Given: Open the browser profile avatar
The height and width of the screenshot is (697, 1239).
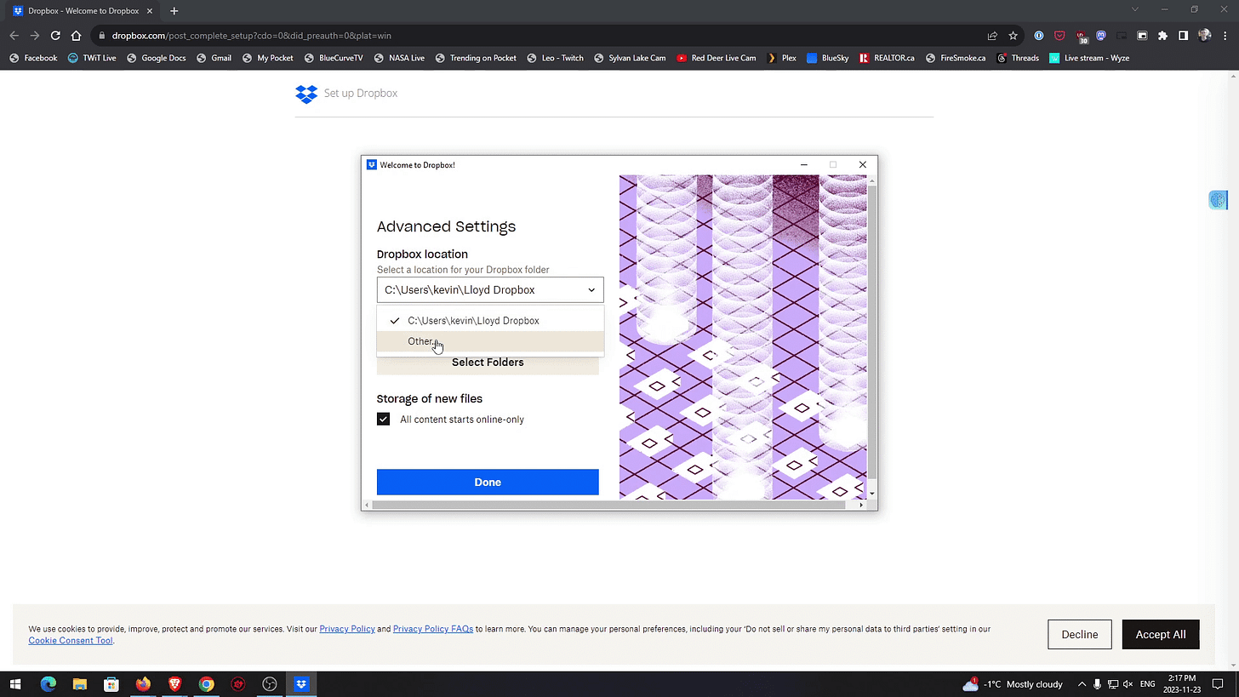Looking at the screenshot, I should [x=1204, y=36].
